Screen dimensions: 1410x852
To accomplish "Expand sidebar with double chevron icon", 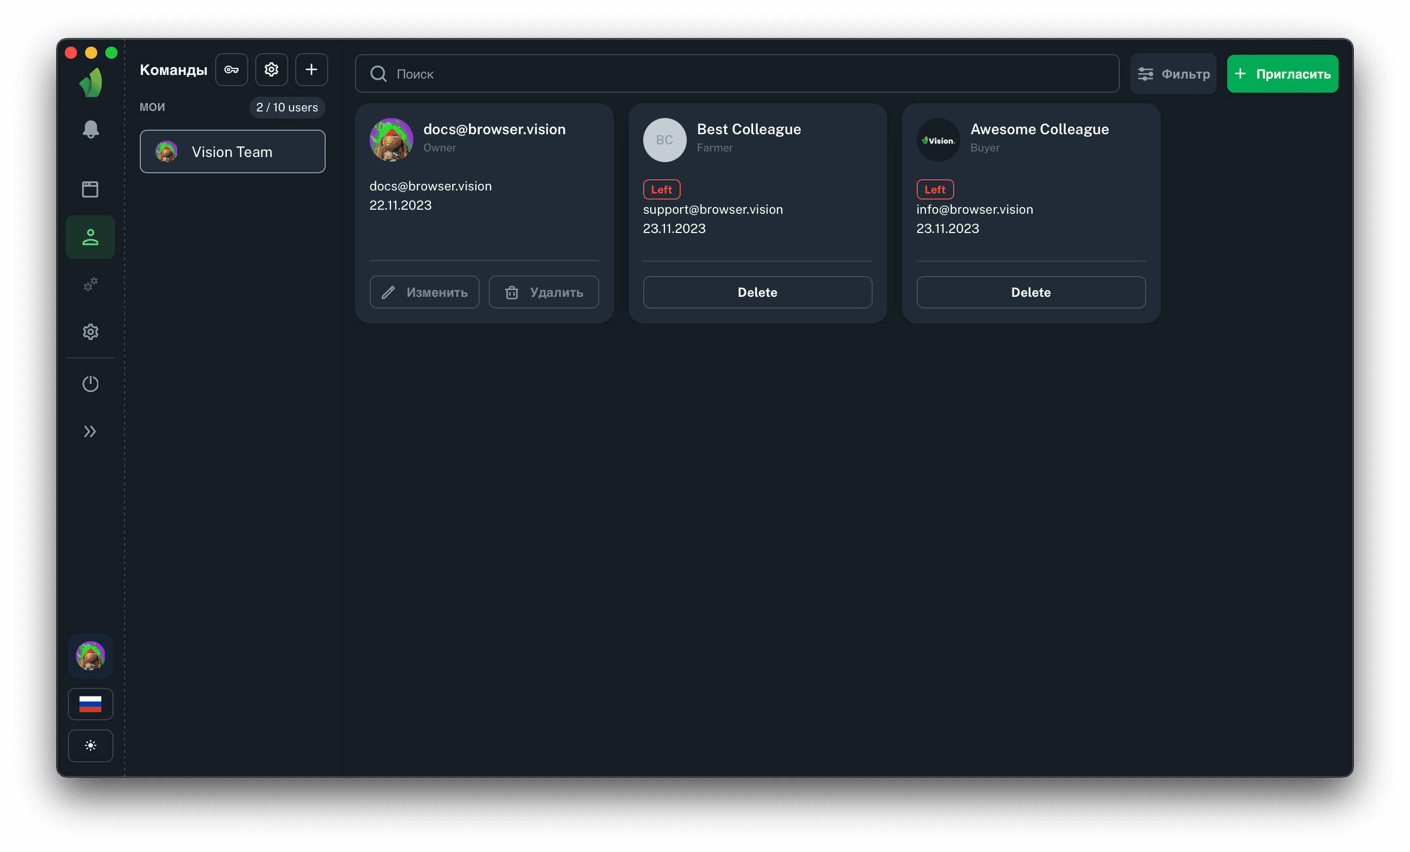I will point(91,432).
